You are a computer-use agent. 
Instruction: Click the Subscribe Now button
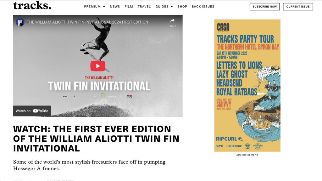(265, 7)
